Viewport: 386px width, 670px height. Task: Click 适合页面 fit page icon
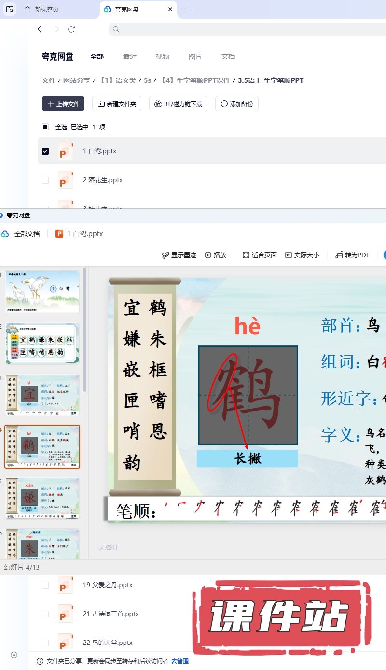click(x=246, y=255)
